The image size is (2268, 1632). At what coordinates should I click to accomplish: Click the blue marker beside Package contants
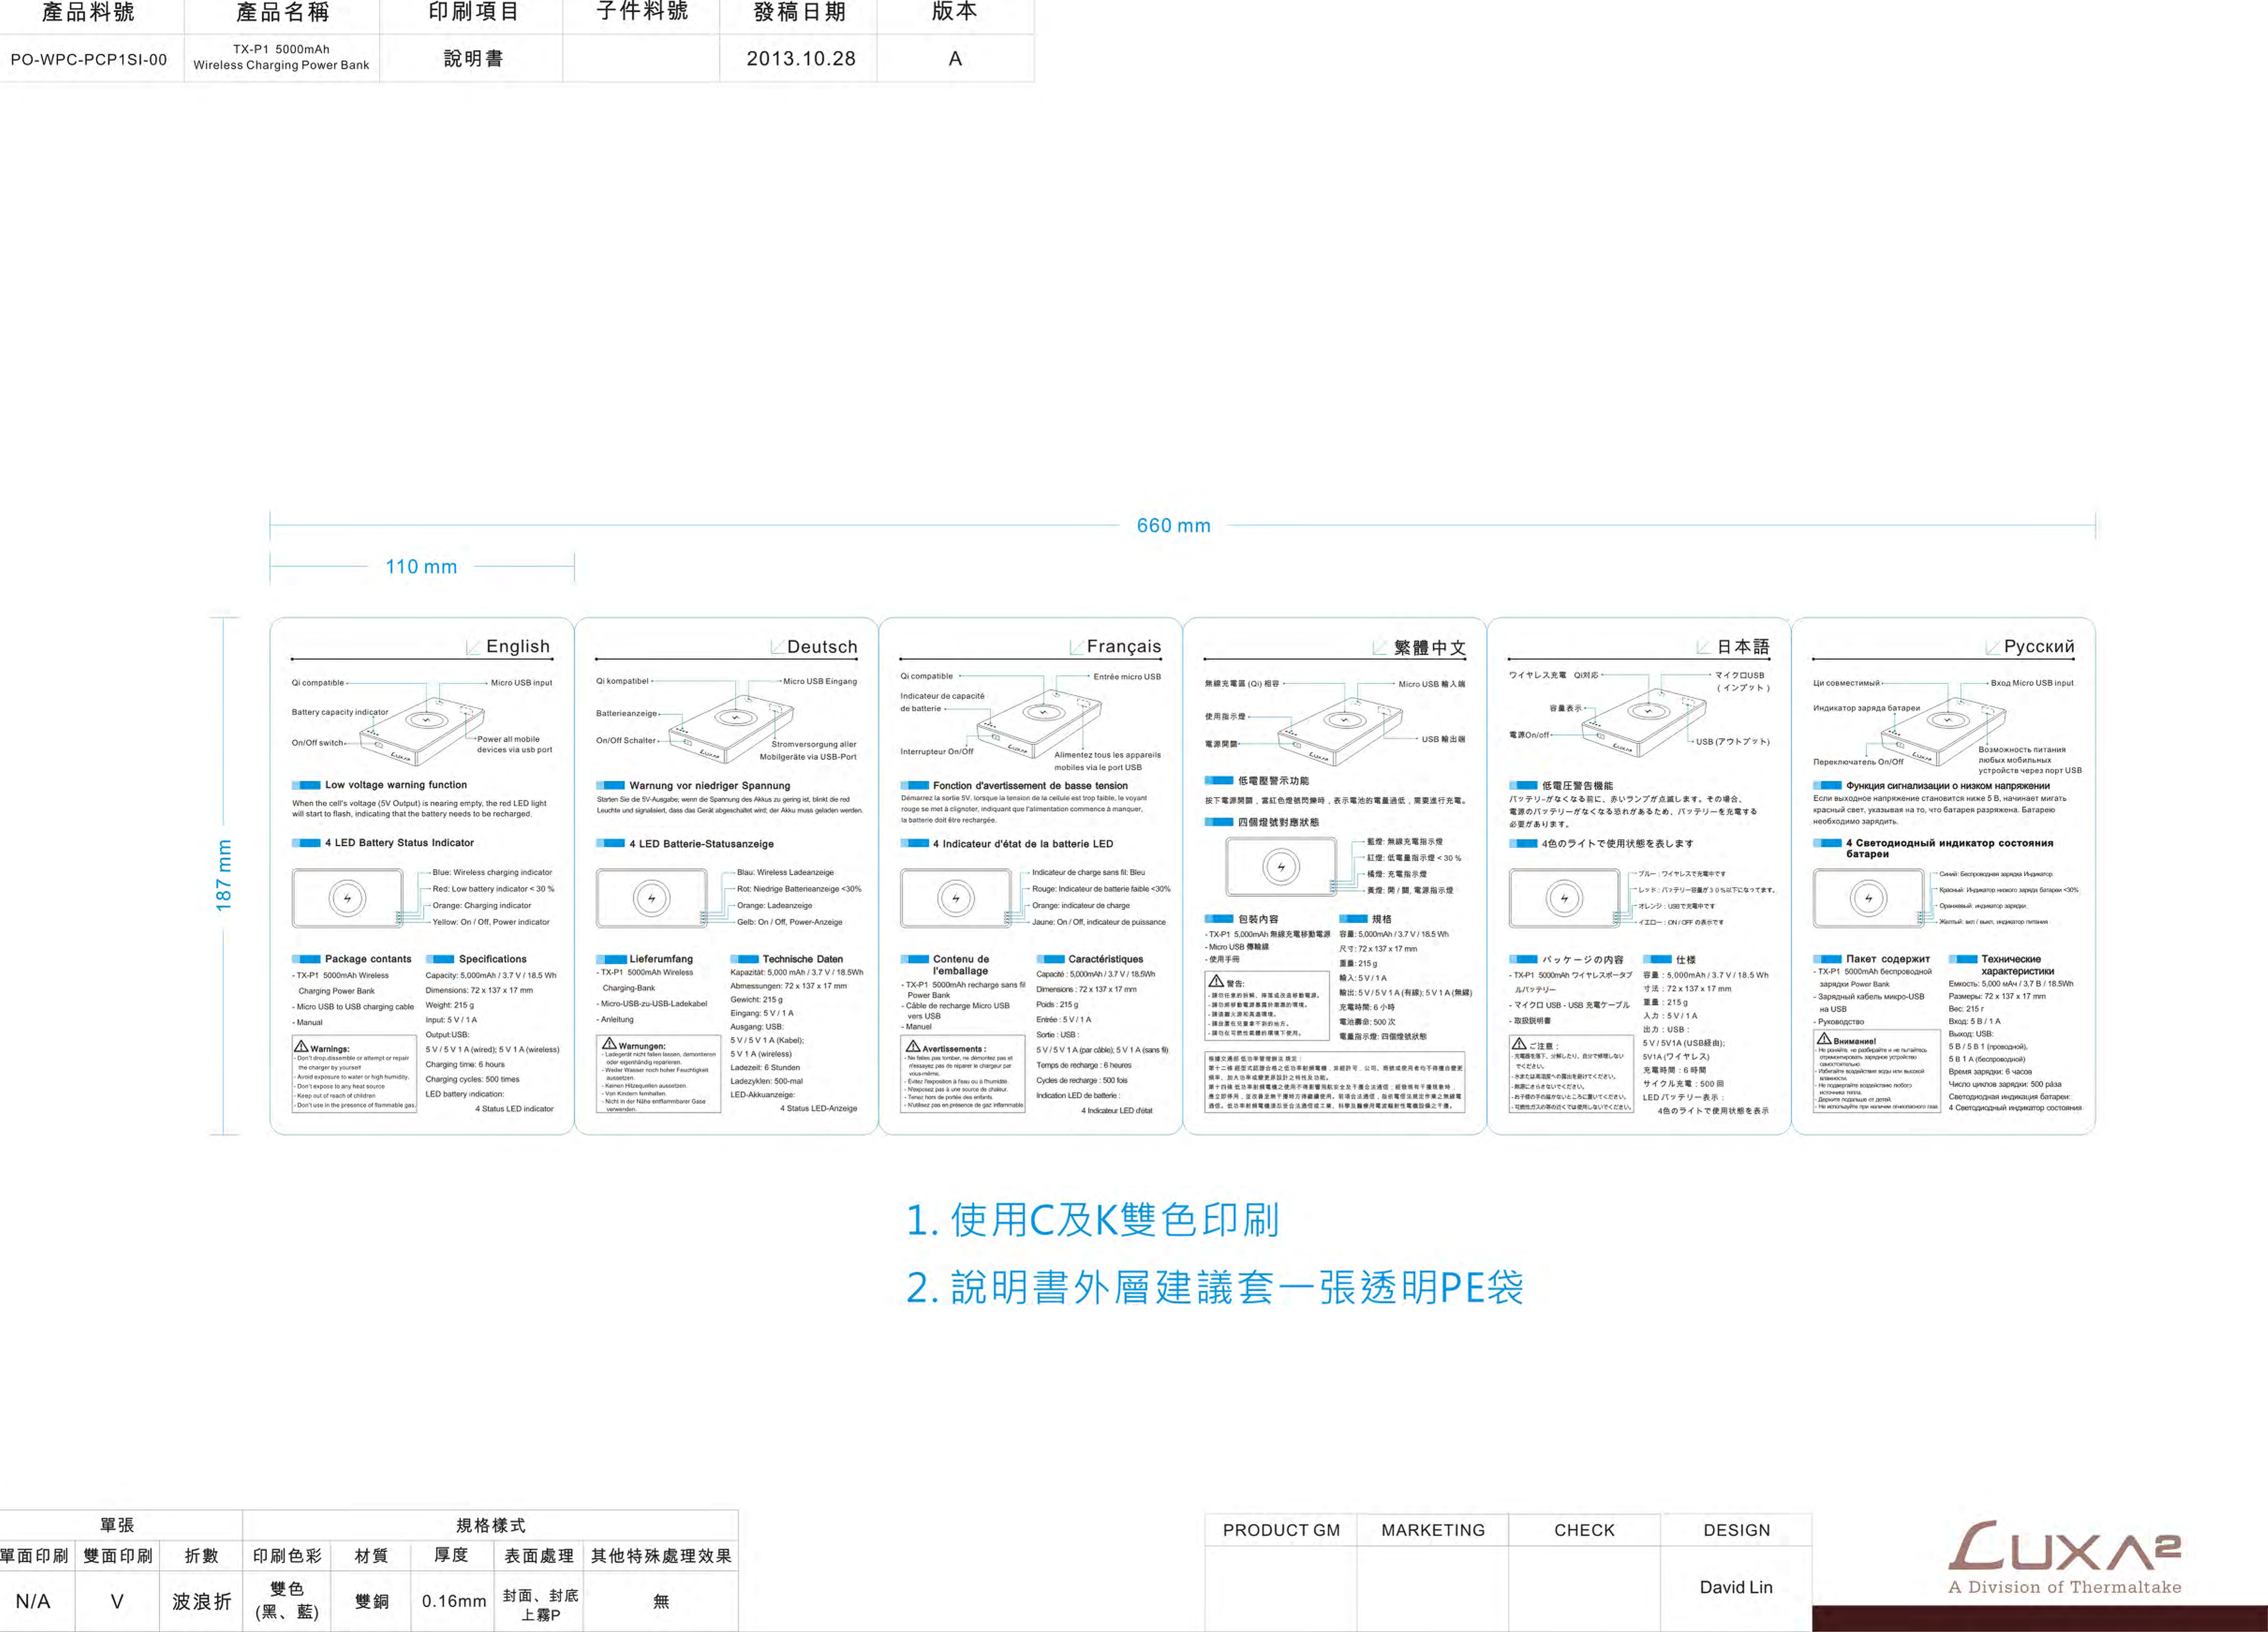tap(306, 959)
